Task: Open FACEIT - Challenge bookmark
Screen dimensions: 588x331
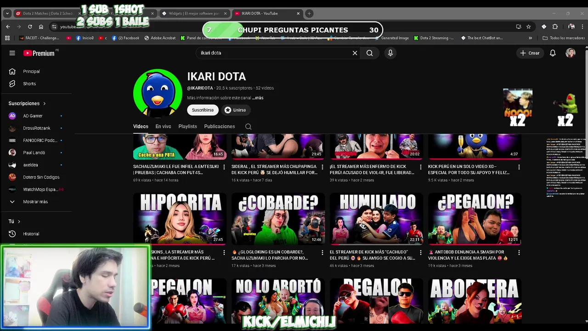Action: [x=40, y=38]
